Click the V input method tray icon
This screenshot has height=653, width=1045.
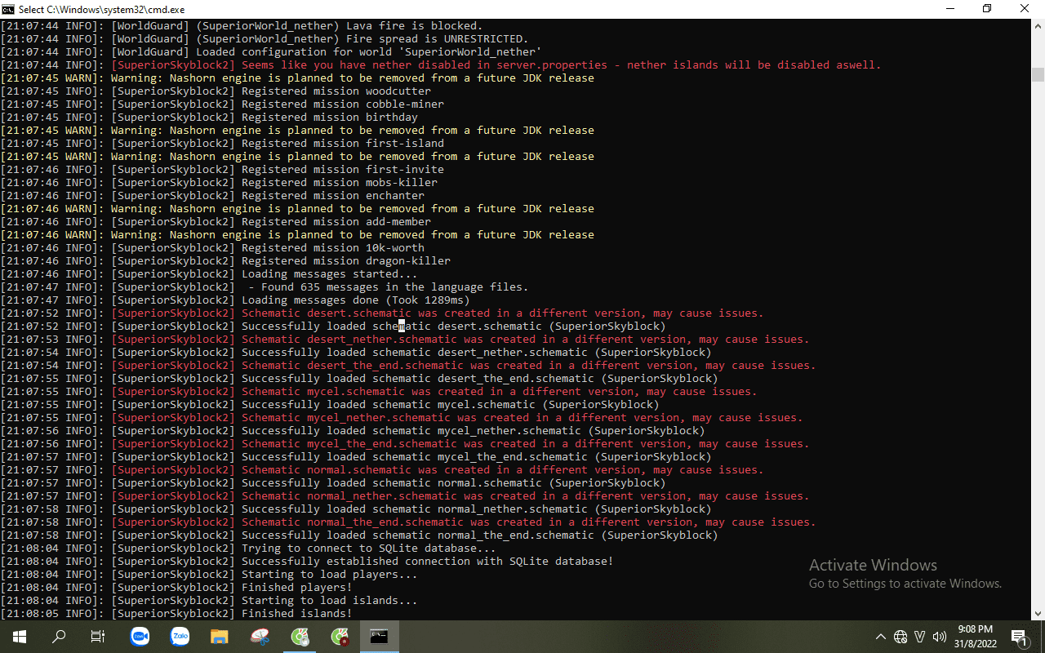[920, 637]
